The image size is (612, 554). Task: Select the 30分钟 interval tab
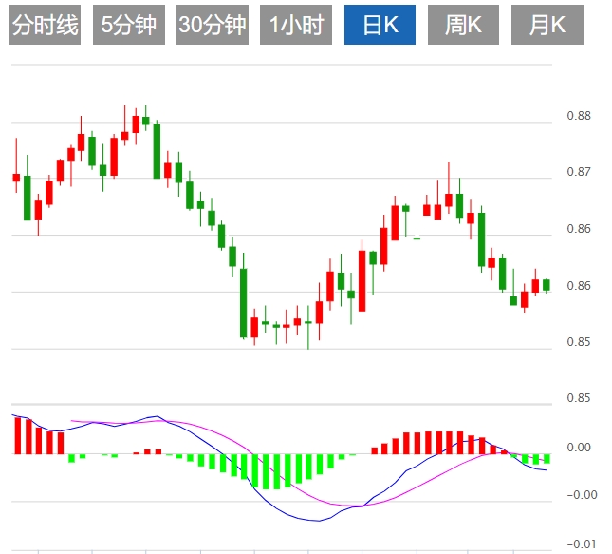[x=213, y=25]
